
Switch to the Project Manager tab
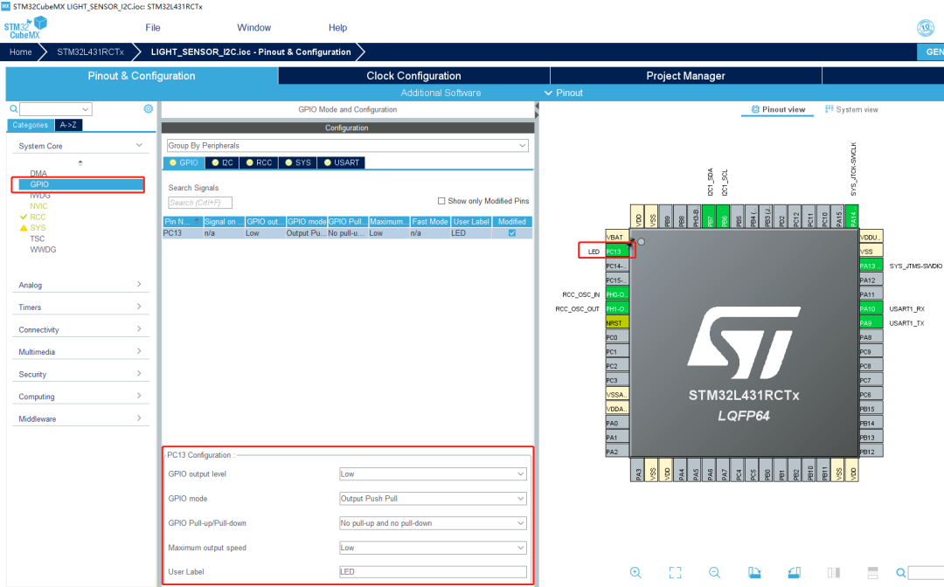point(686,76)
